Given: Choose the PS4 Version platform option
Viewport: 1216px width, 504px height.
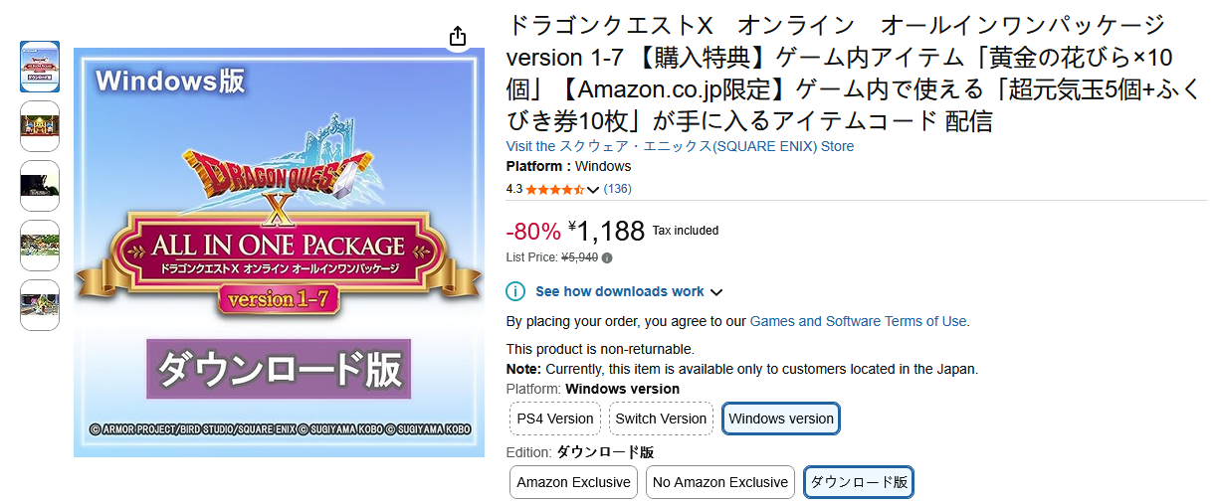Looking at the screenshot, I should pyautogui.click(x=555, y=419).
